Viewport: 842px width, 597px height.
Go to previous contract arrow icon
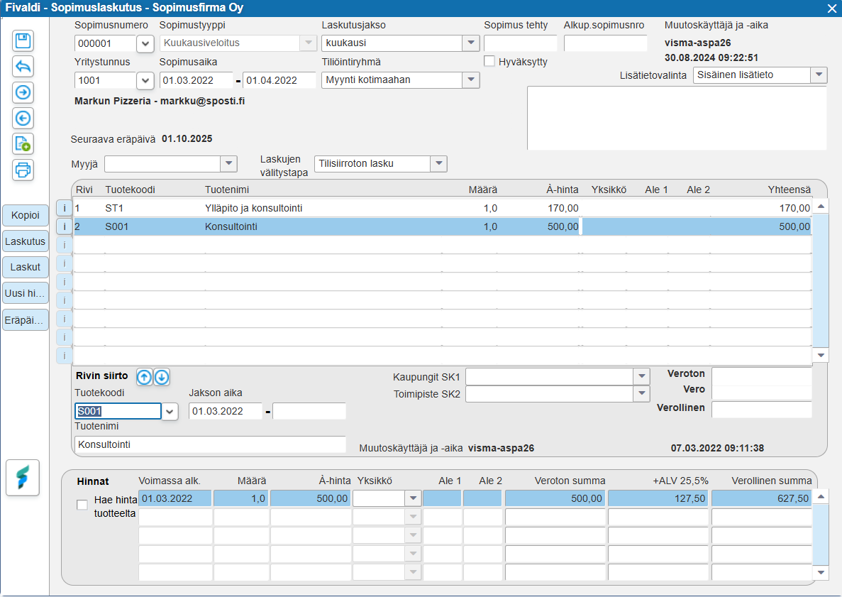point(23,118)
